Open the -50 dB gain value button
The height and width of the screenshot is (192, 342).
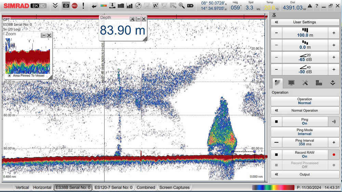pyautogui.click(x=305, y=69)
